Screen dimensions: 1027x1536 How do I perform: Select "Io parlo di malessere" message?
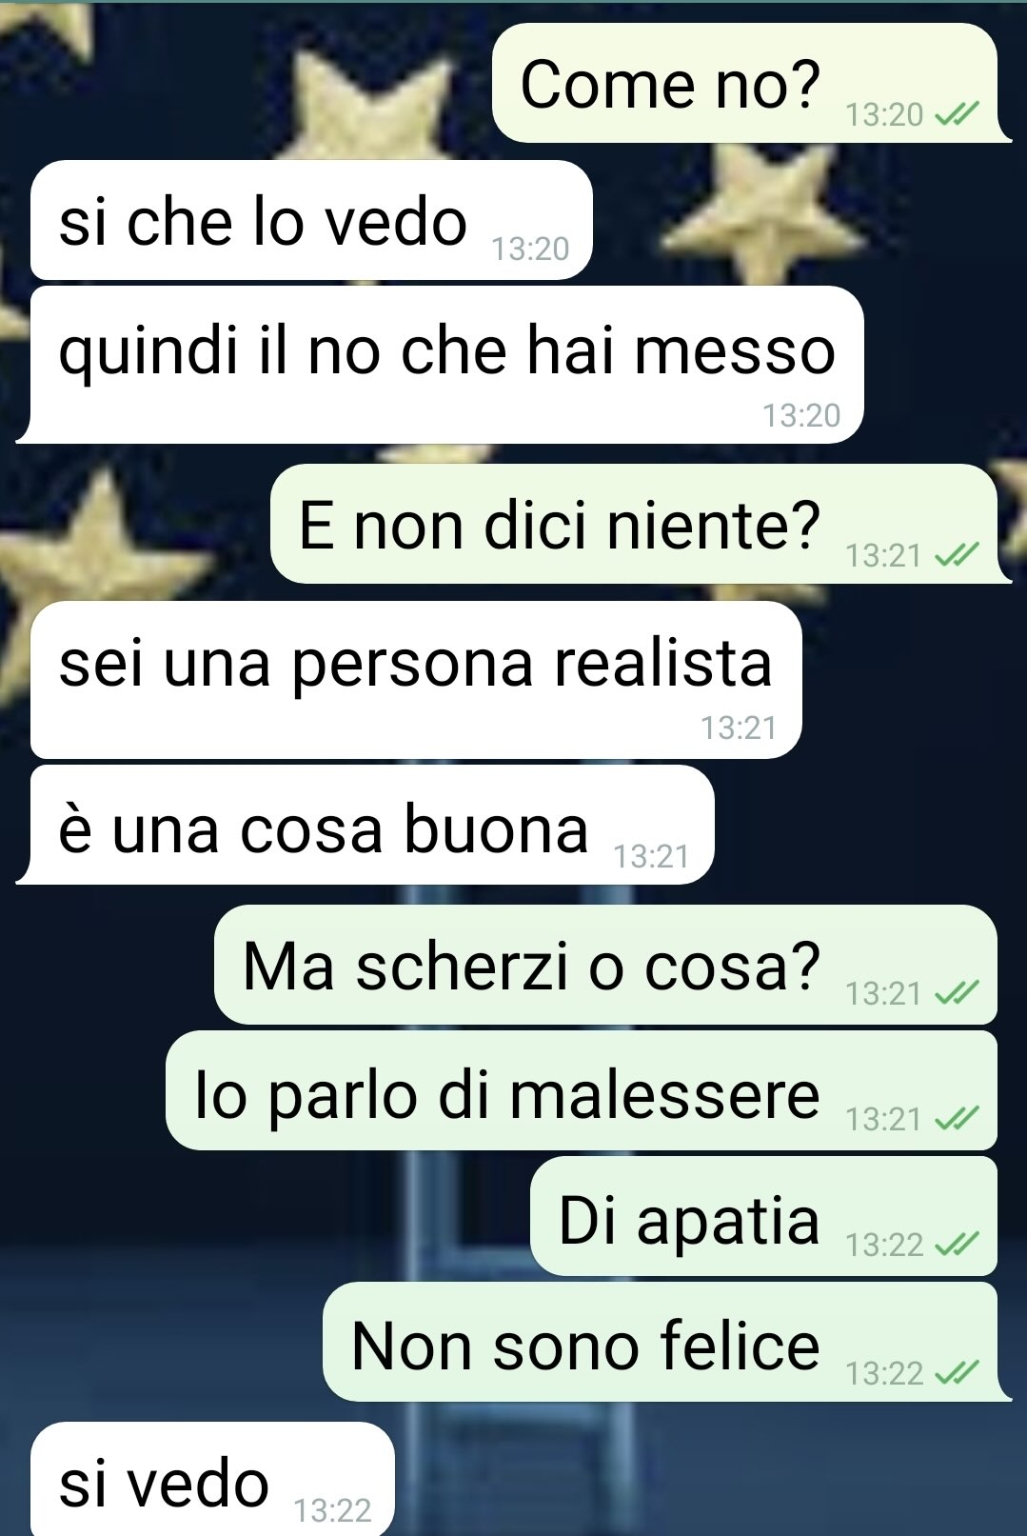click(x=582, y=1090)
